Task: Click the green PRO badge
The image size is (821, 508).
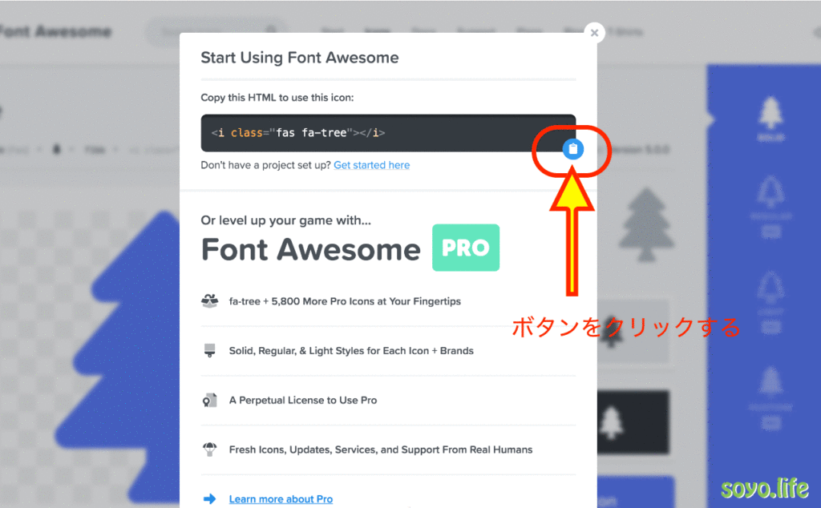Action: coord(466,248)
